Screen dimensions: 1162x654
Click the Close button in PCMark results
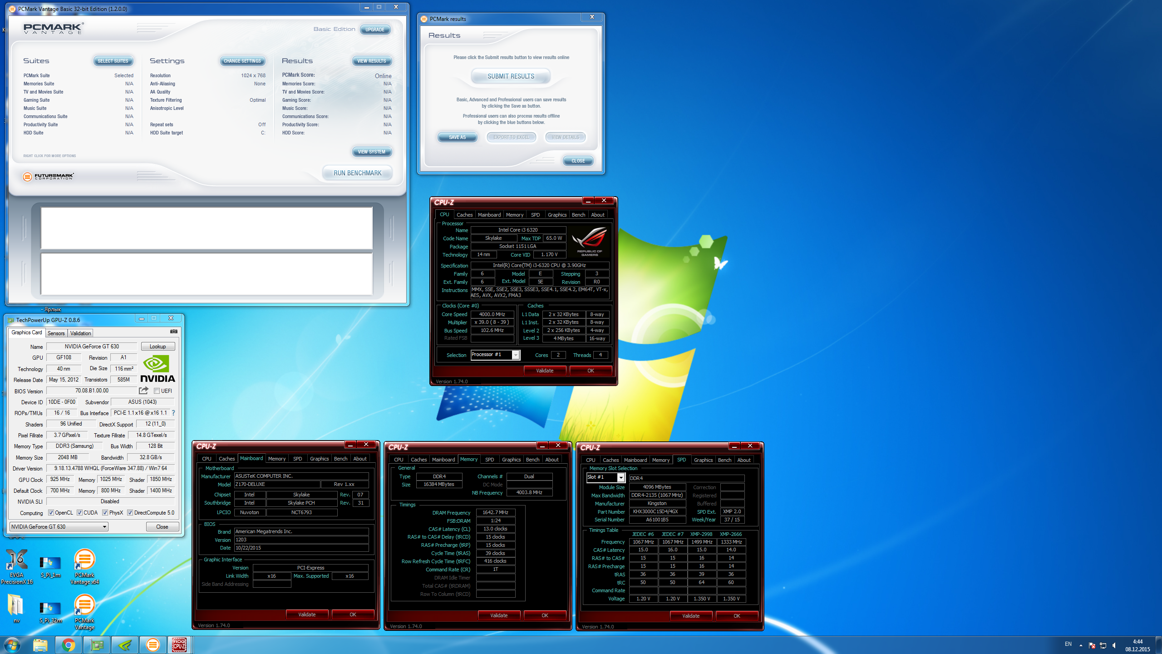(x=578, y=161)
